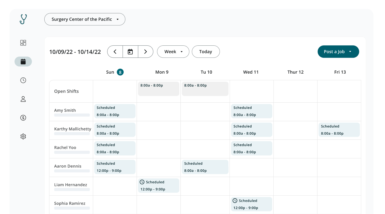Viewport: 385px width, 214px height.
Task: Open the person profile sidebar icon
Action: 23,99
